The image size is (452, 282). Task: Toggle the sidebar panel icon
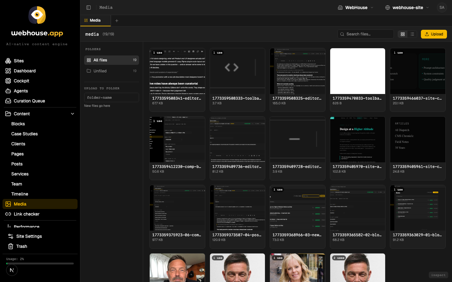89,8
